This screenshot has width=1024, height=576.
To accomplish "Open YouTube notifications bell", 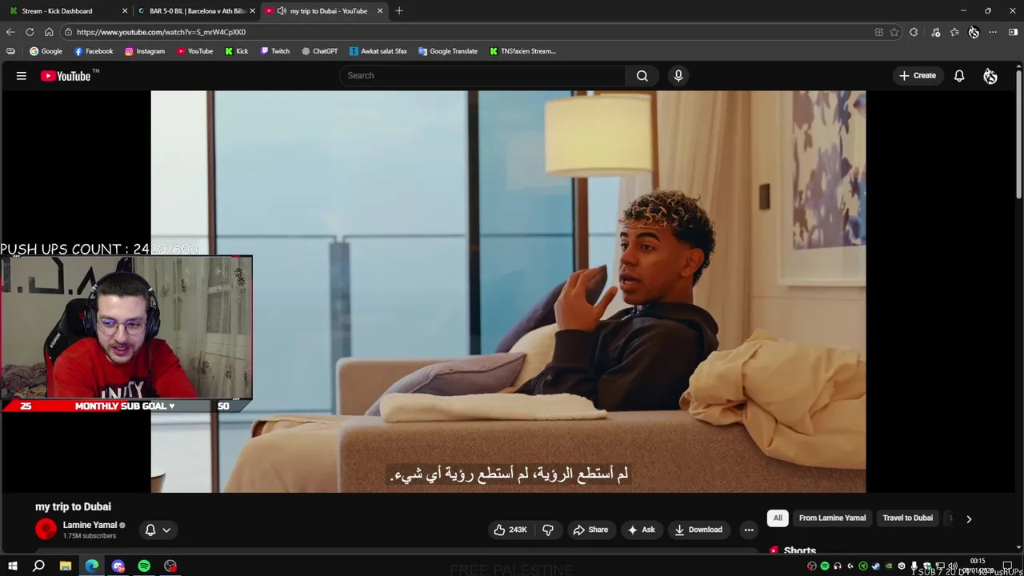I will (x=959, y=76).
